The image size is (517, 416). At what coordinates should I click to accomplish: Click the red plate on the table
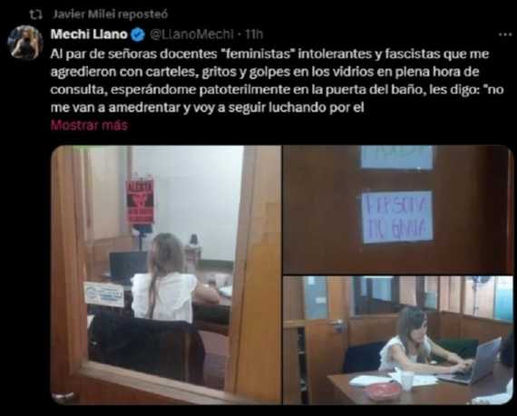click(x=384, y=392)
